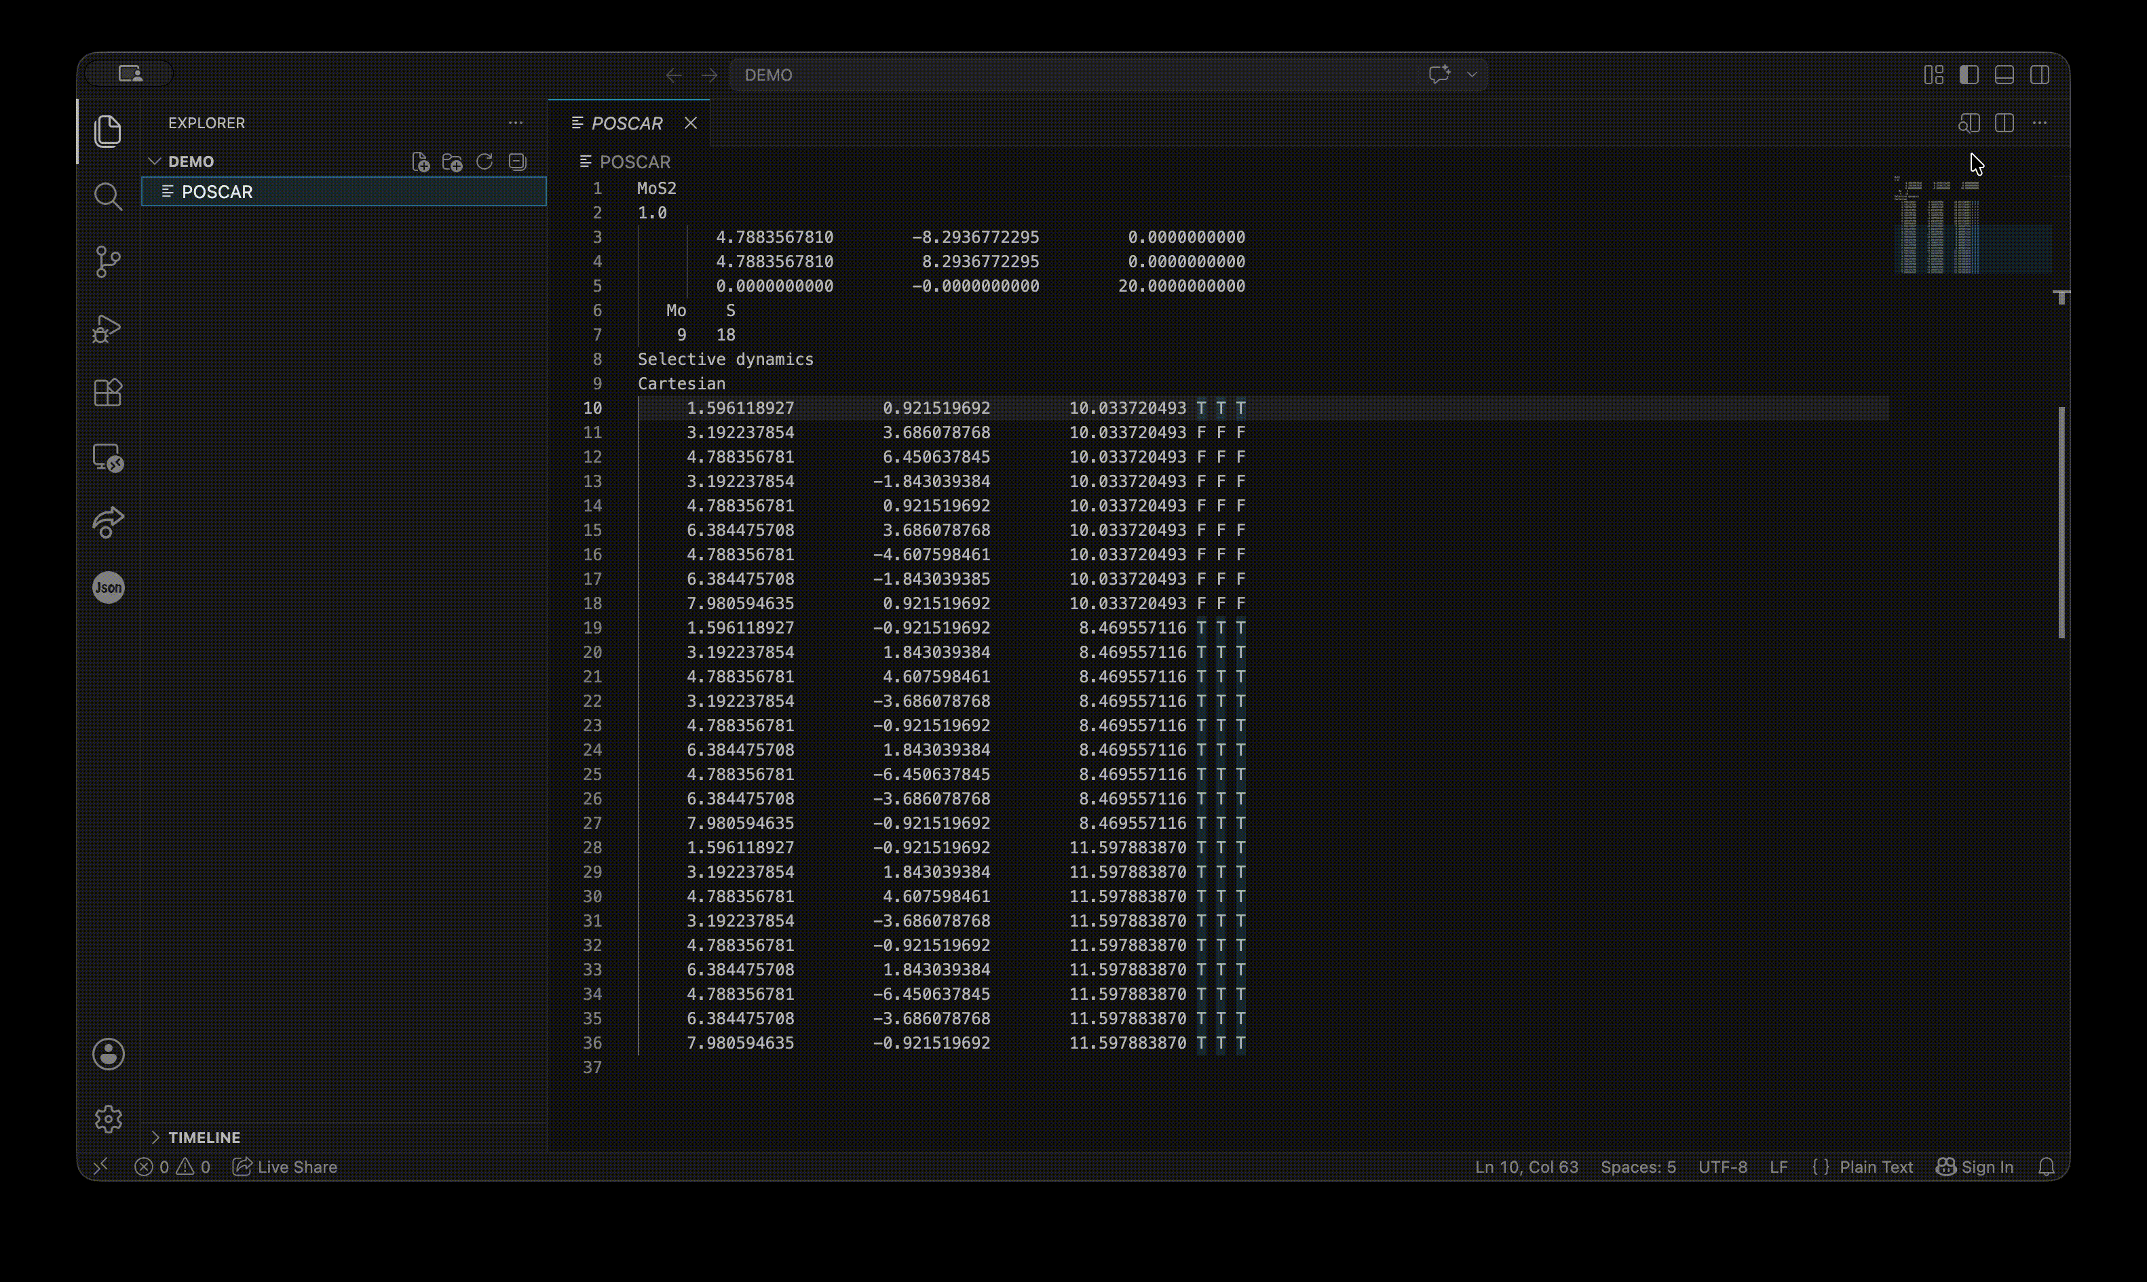Click '18' atom count on line 7
Screen dimensions: 2147x1282
[726, 334]
